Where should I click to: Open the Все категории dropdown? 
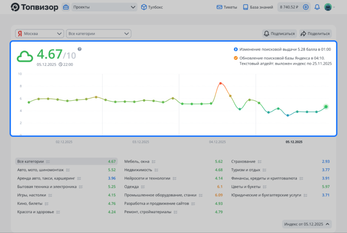pyautogui.click(x=98, y=33)
